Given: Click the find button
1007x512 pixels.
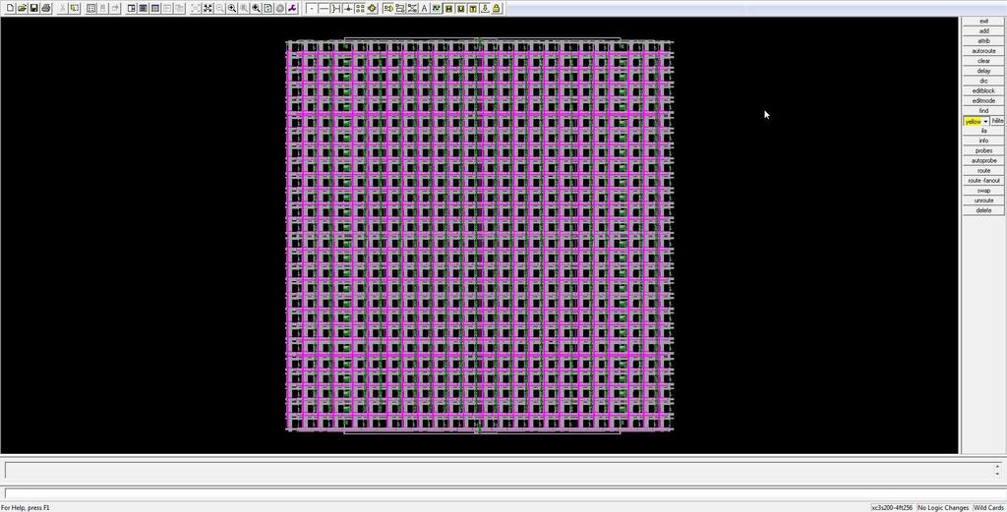Looking at the screenshot, I should pos(983,110).
